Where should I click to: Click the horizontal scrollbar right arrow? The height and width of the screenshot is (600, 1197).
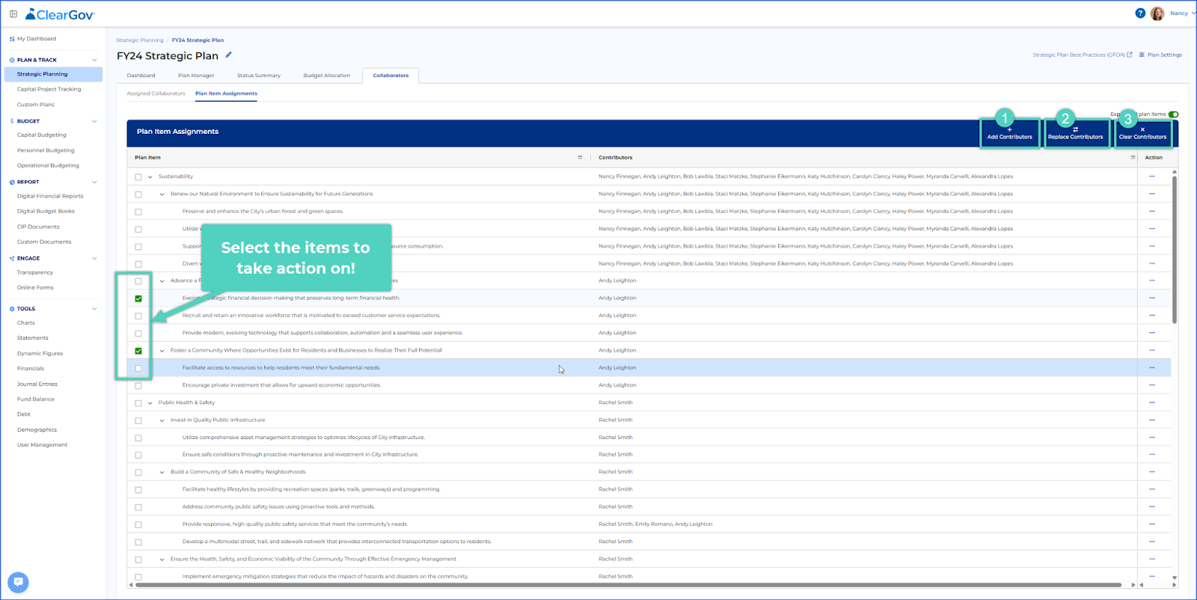coord(1133,585)
